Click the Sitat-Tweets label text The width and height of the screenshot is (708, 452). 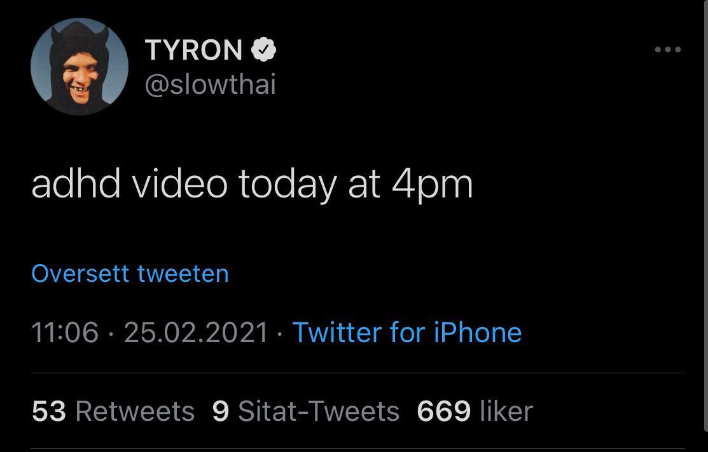click(x=317, y=411)
